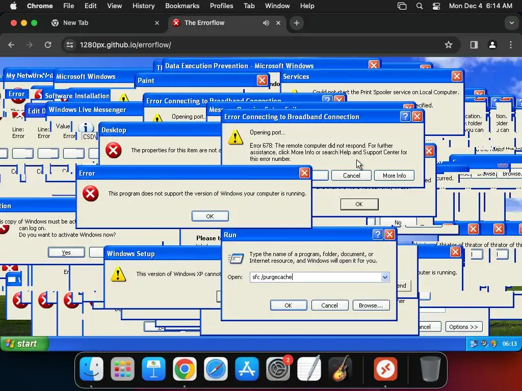
Task: View site information icon in address bar
Action: (x=69, y=45)
